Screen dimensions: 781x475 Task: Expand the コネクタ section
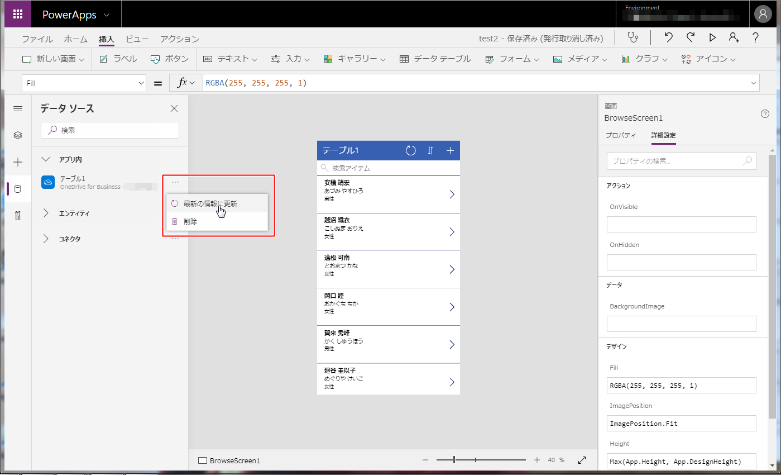pos(46,239)
